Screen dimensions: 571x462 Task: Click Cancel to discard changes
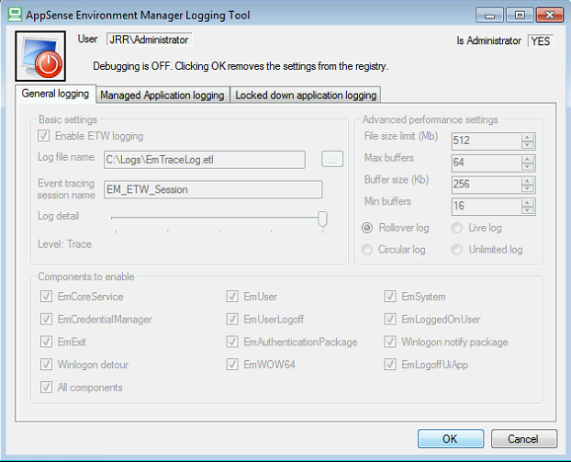tap(523, 438)
